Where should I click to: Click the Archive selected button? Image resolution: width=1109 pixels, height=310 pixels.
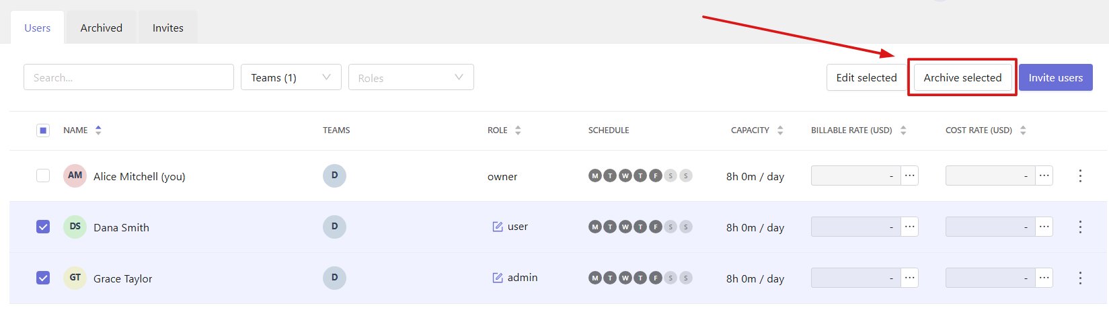coord(962,77)
